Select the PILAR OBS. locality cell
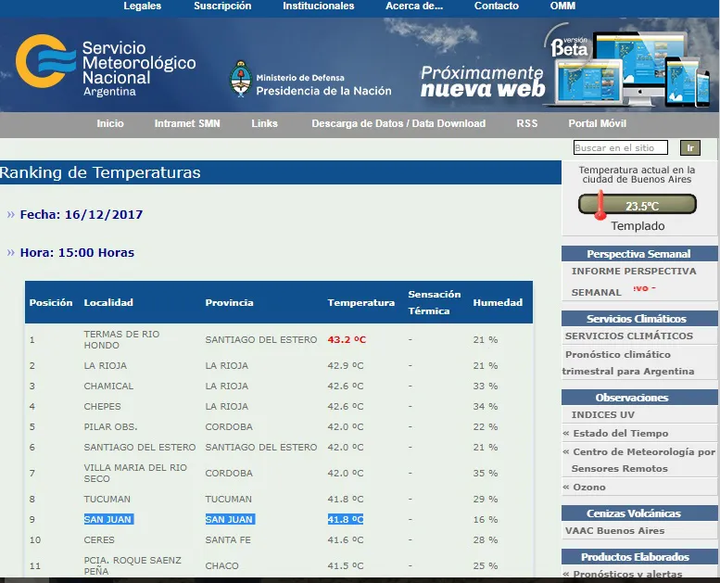This screenshot has width=720, height=583. (x=110, y=426)
